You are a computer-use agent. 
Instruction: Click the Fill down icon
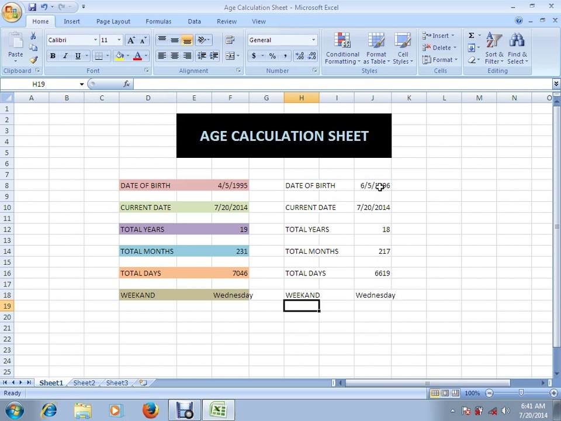point(472,47)
